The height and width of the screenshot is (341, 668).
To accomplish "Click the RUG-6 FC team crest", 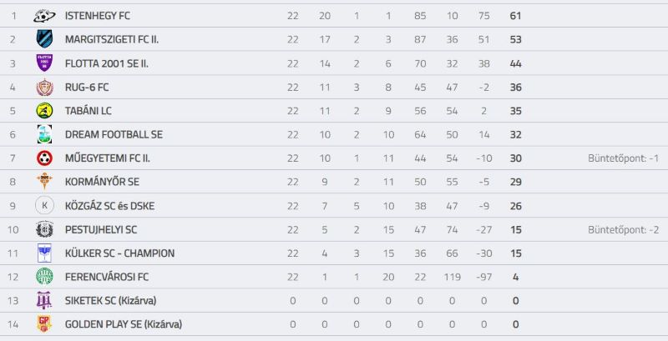I will pyautogui.click(x=44, y=88).
